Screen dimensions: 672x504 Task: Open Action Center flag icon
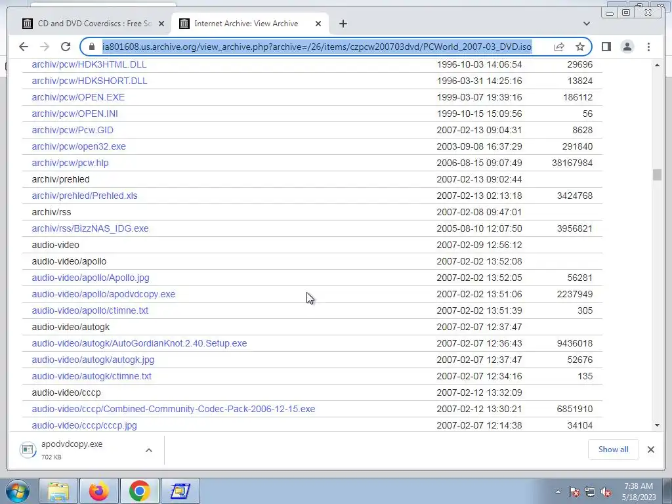pyautogui.click(x=574, y=492)
